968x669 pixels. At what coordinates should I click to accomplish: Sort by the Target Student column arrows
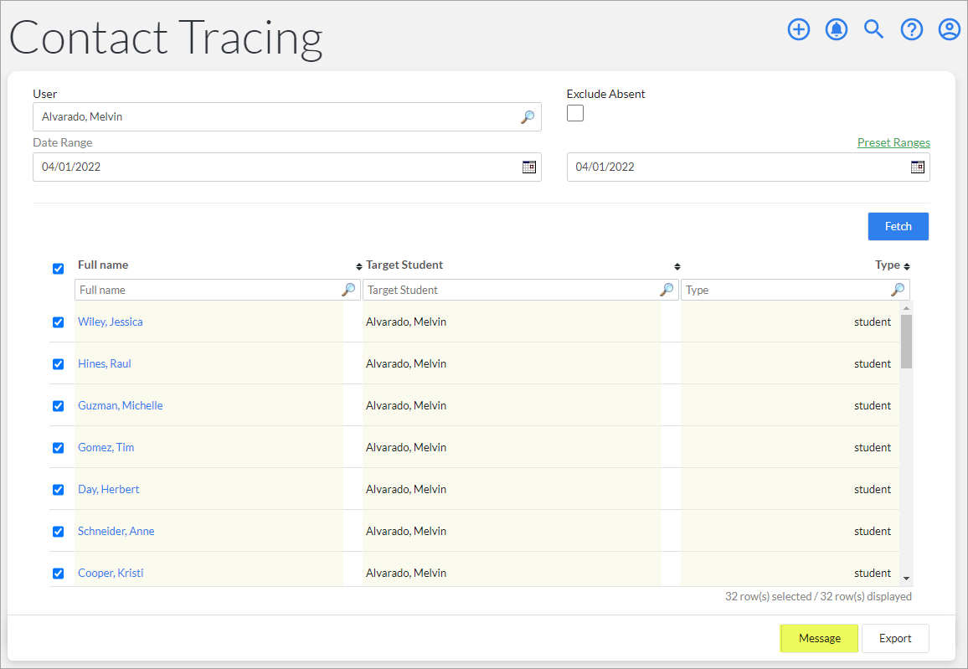pyautogui.click(x=677, y=266)
